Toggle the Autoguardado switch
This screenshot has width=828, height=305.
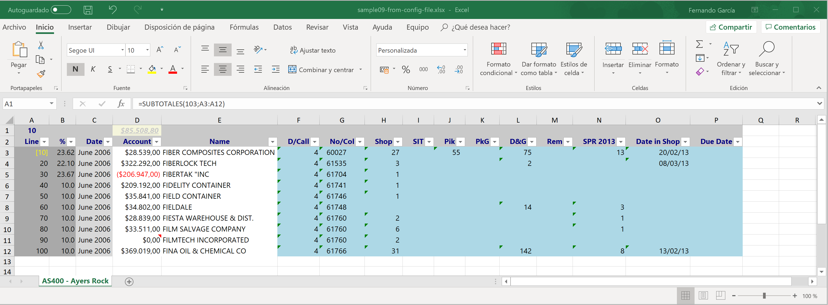(61, 10)
